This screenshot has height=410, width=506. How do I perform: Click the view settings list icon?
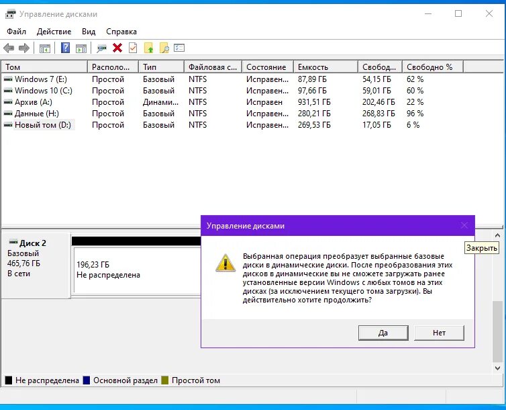click(179, 48)
